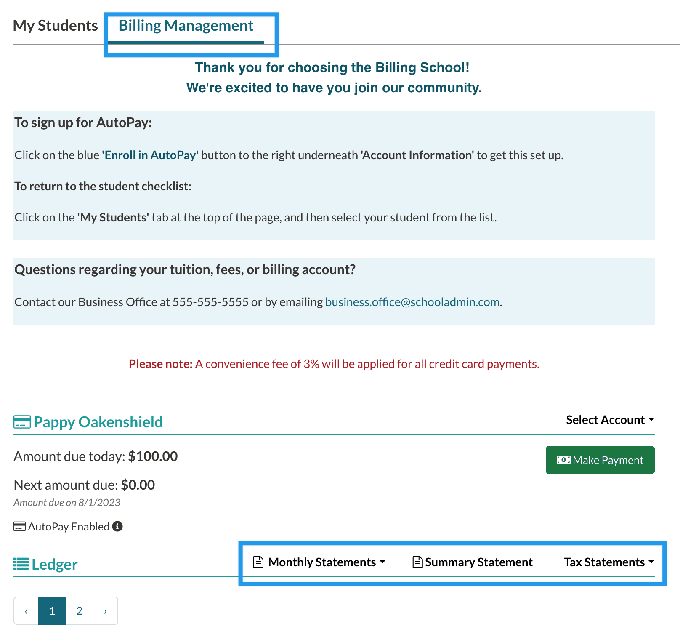
Task: Go to ledger page 2
Action: point(80,610)
